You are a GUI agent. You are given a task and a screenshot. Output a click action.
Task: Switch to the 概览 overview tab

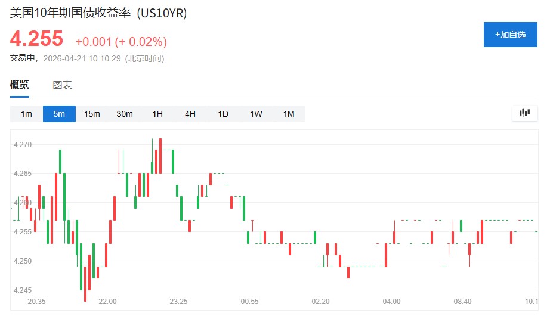pyautogui.click(x=19, y=85)
